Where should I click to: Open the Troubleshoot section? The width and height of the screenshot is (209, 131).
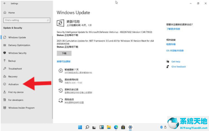[x=15, y=69]
